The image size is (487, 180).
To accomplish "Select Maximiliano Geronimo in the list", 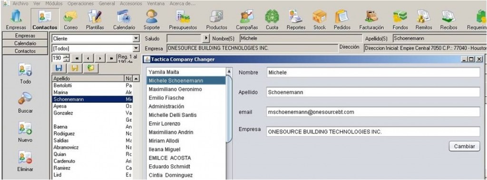I will (x=186, y=89).
